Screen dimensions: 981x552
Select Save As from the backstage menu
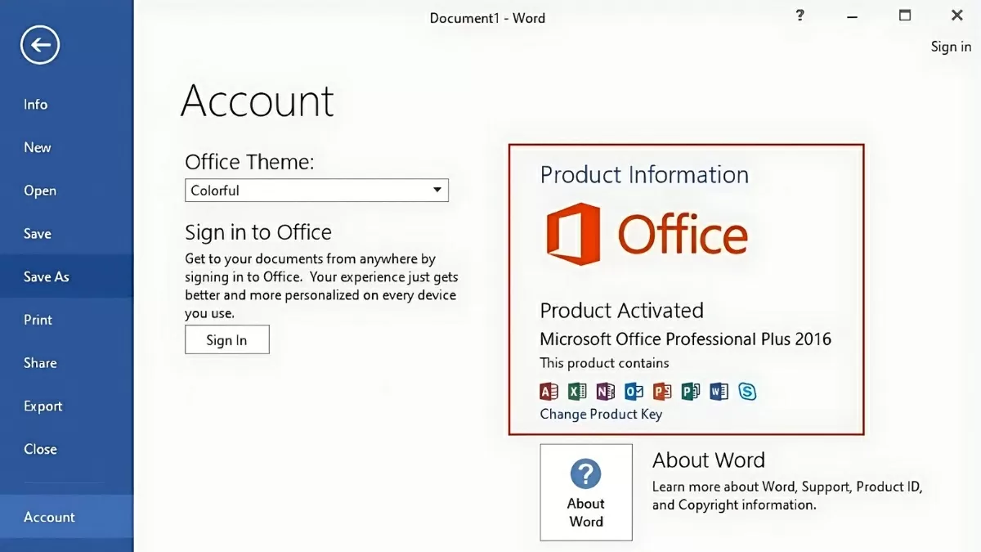47,276
